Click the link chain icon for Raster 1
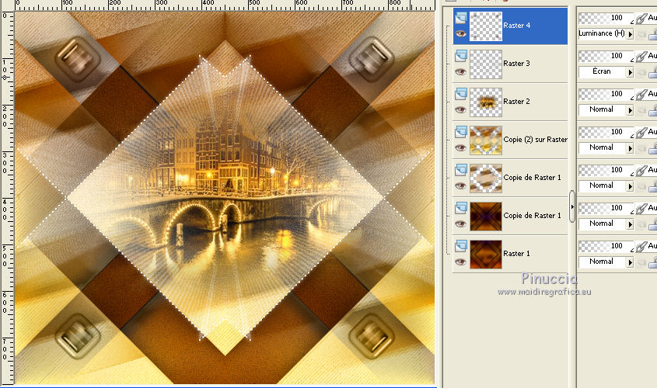 pos(641,247)
